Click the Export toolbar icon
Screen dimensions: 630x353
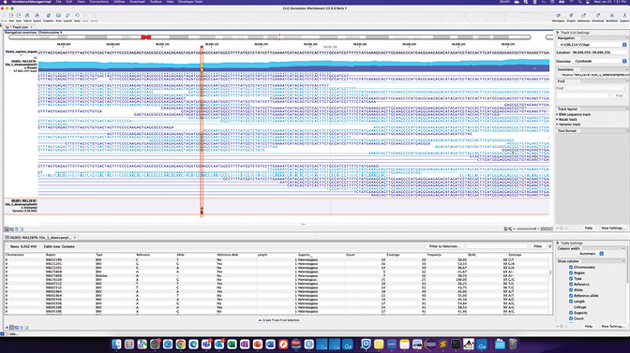coord(37,16)
